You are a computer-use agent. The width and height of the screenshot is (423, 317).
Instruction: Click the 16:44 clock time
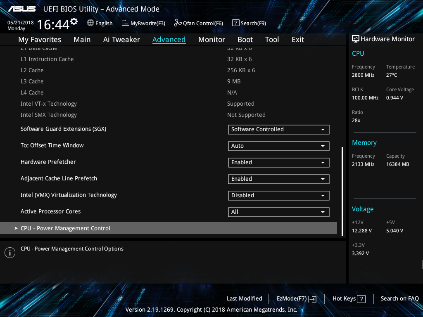53,25
